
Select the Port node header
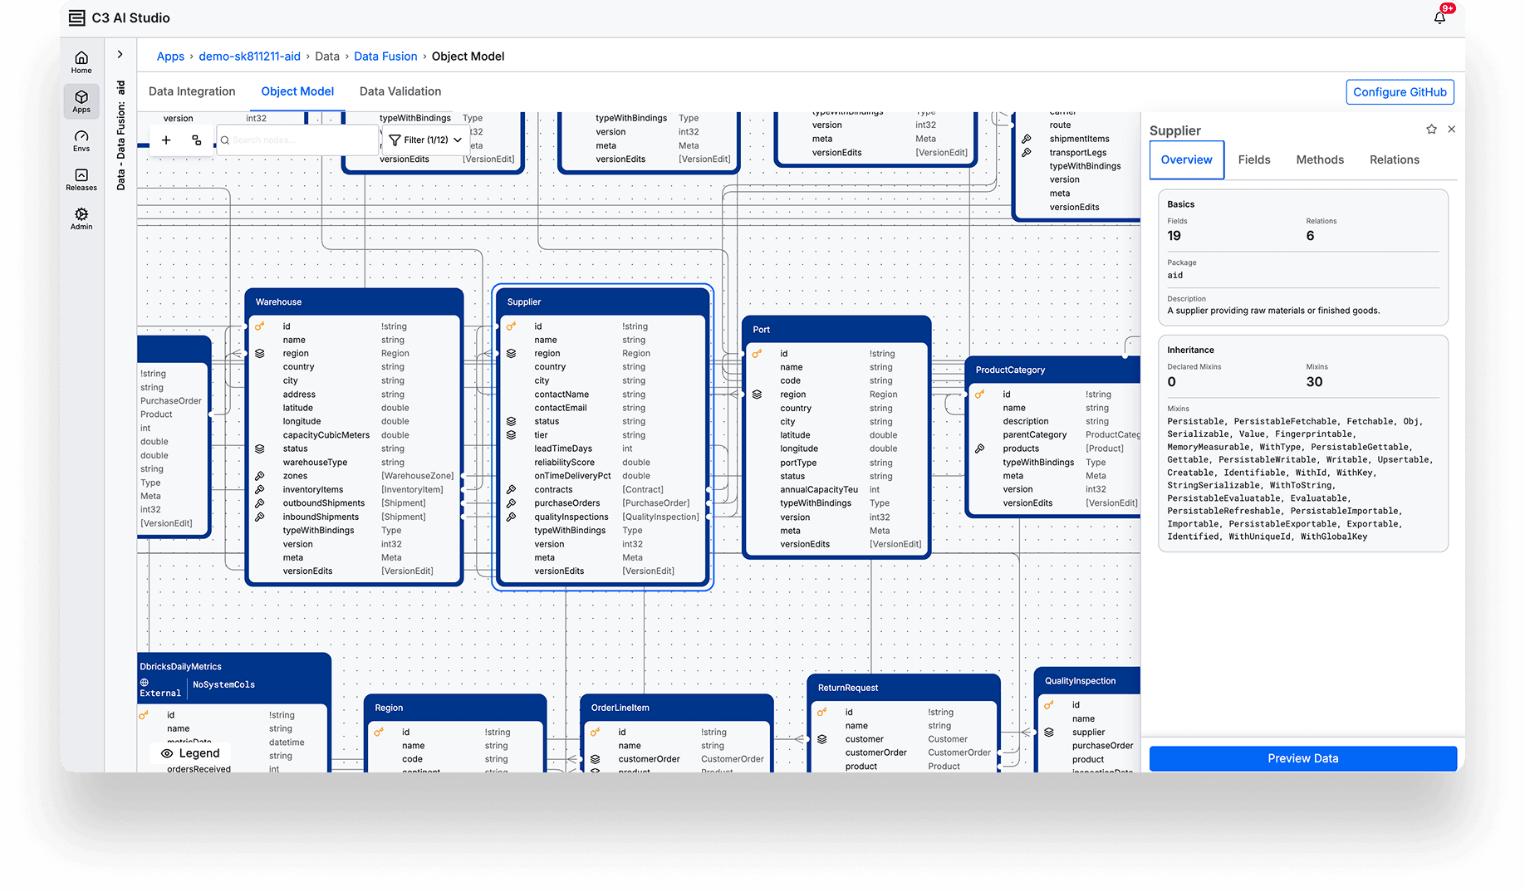coord(836,329)
